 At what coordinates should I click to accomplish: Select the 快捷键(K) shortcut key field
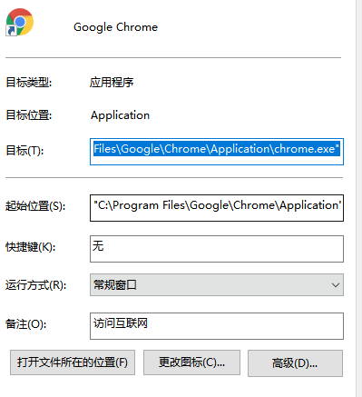217,249
